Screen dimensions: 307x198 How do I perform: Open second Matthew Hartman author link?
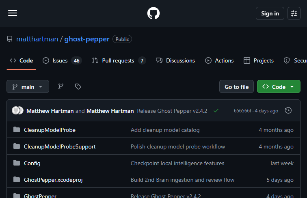pos(110,111)
